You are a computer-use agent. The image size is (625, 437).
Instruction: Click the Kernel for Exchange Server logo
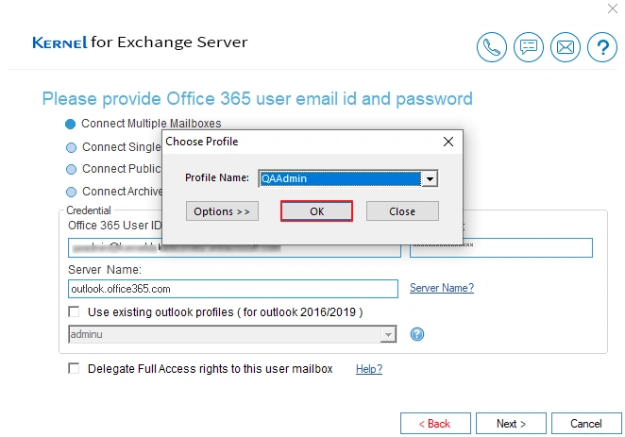140,42
